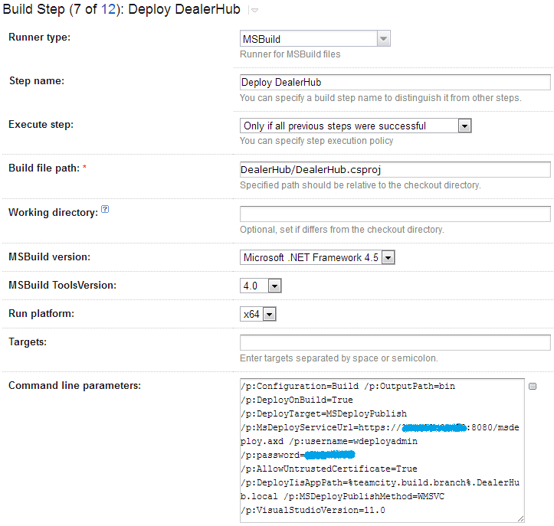Click inside Command line parameters textarea
The height and width of the screenshot is (526, 554).
click(x=382, y=450)
